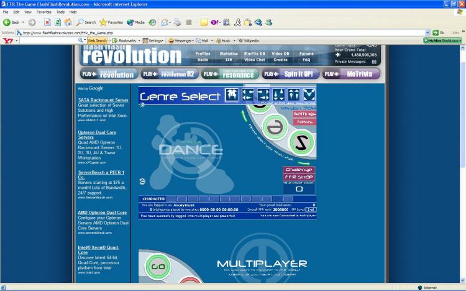Open the Edit menu
Image resolution: width=466 pixels, height=291 pixels.
pos(16,12)
